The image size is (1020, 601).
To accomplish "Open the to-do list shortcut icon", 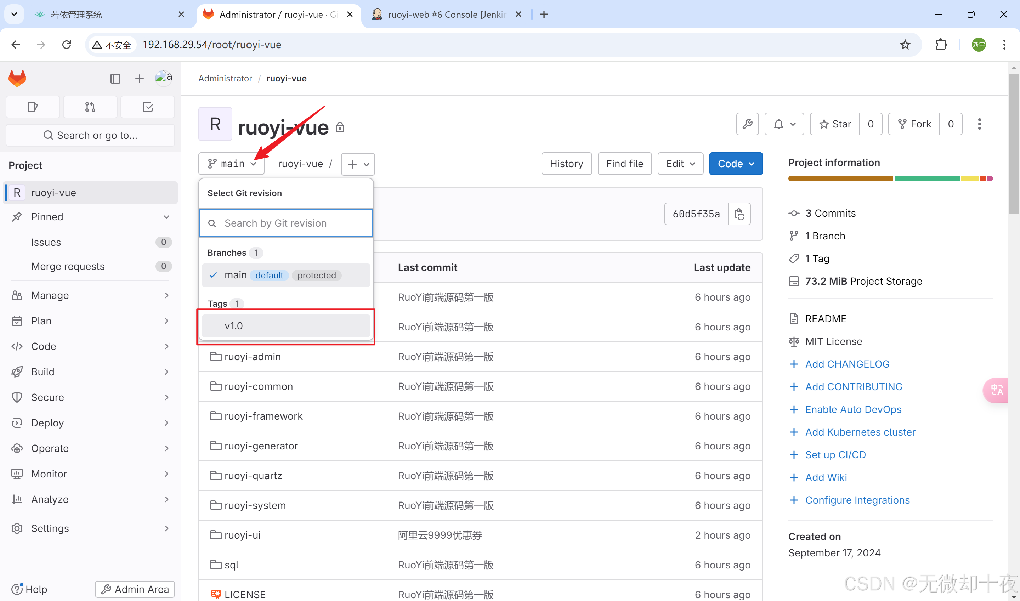I will point(148,107).
